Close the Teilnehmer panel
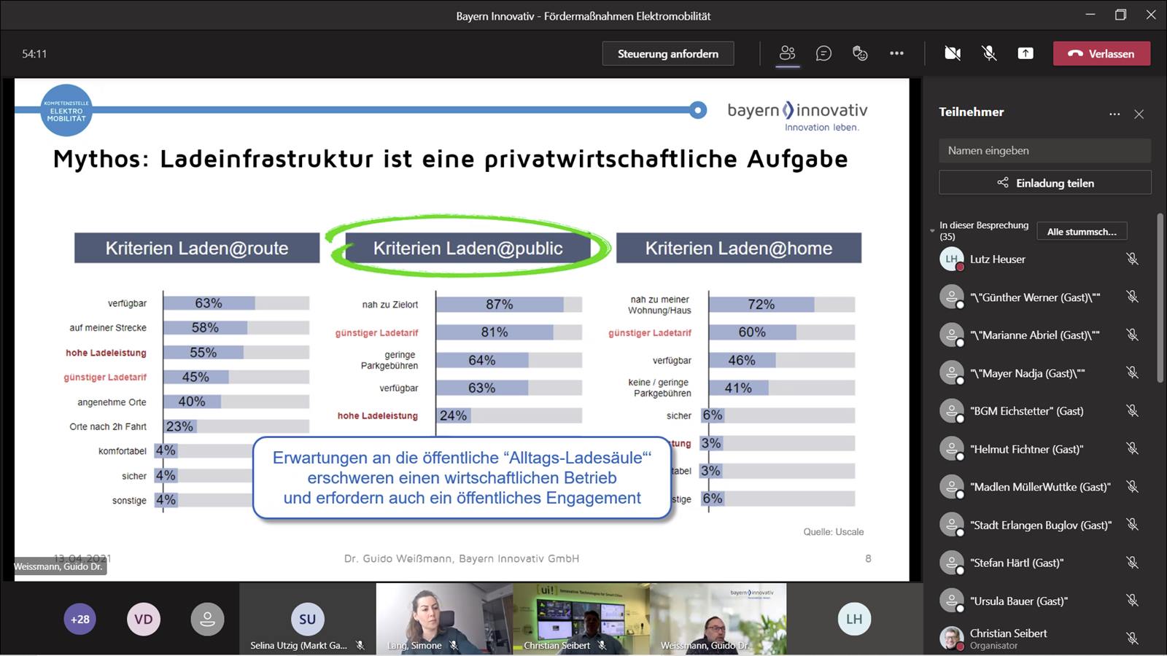Screen dimensions: 1167x656 tap(1139, 114)
